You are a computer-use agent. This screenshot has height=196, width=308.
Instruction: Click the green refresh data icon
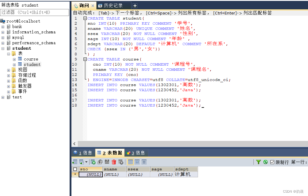[x=266, y=162]
